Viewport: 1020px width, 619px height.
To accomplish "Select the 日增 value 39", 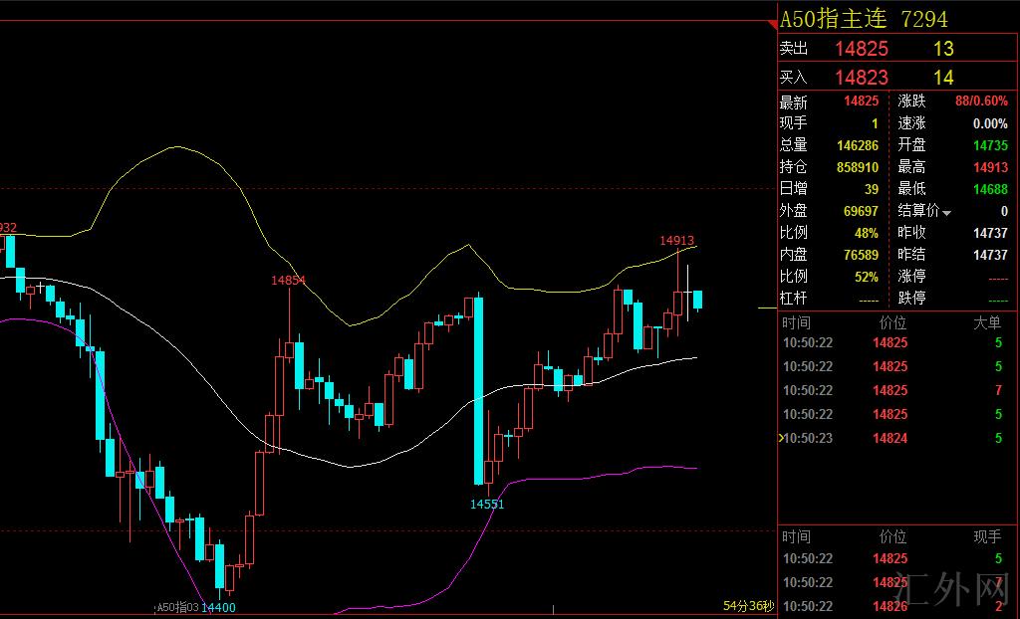I will (871, 189).
